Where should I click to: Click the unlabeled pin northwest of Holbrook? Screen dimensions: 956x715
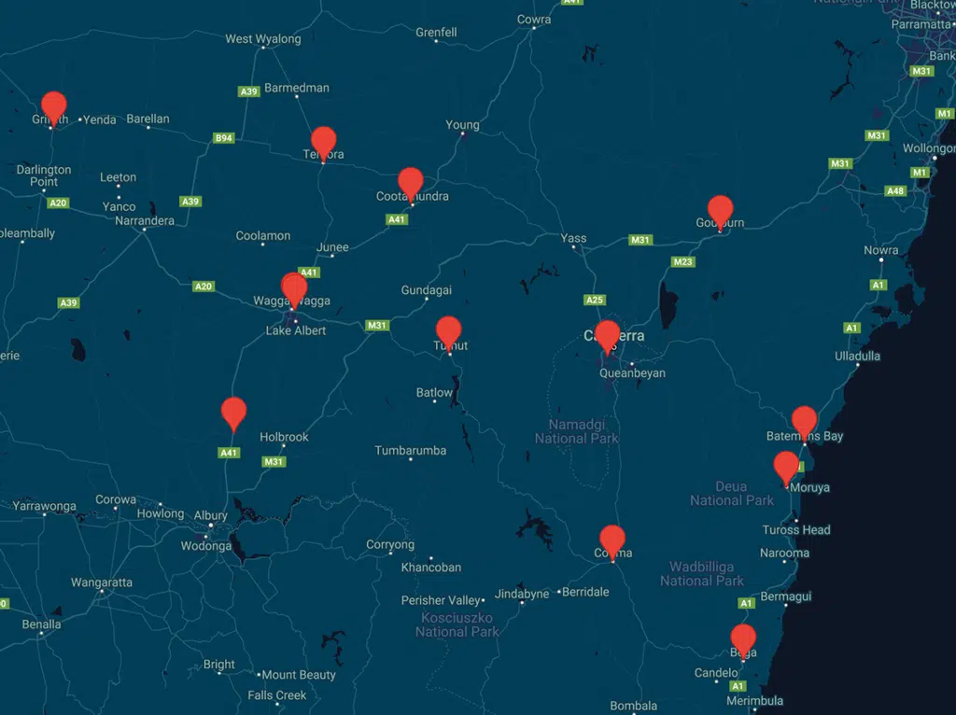click(233, 412)
